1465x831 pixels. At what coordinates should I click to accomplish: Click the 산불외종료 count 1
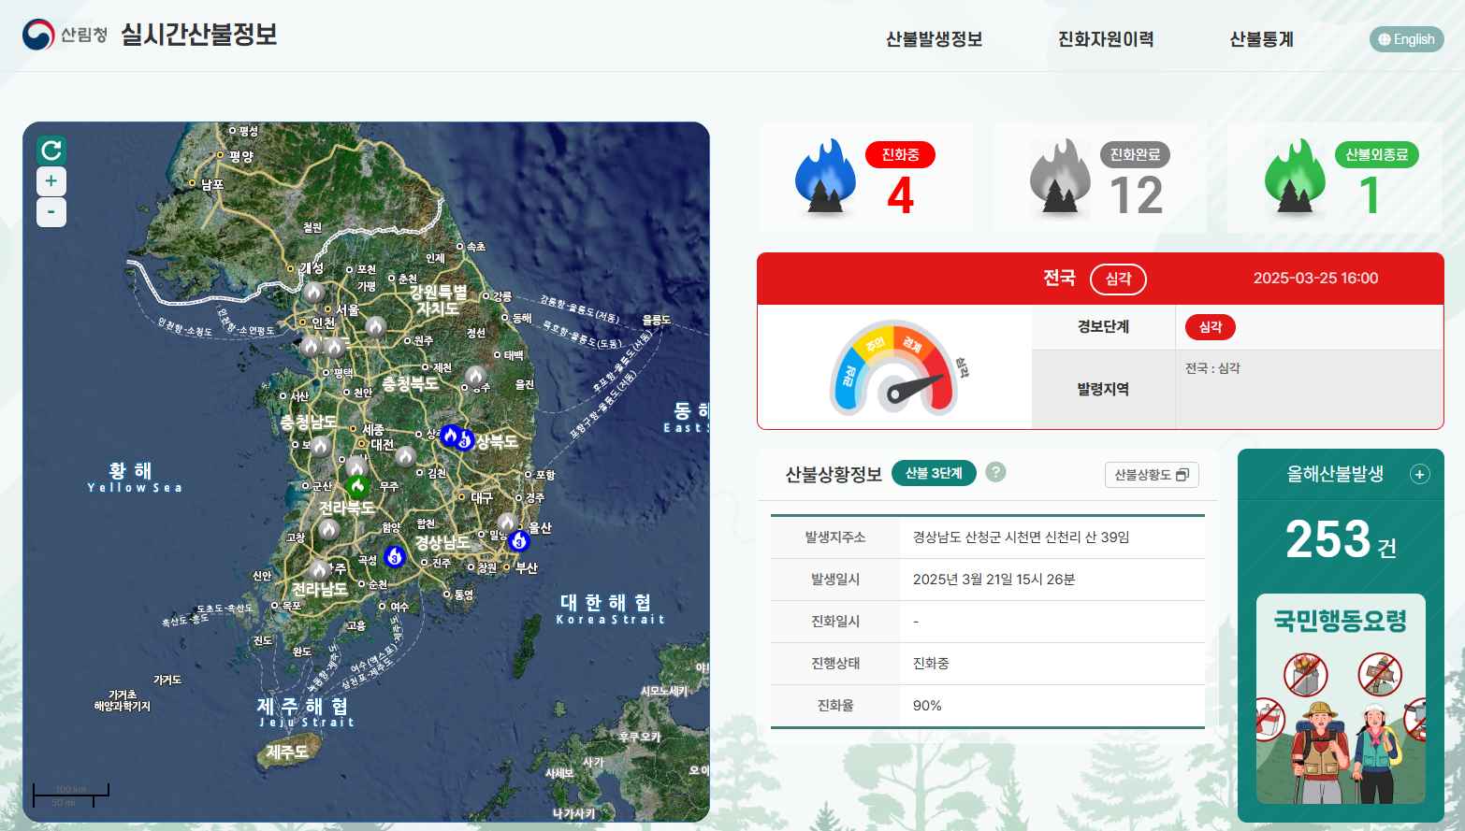click(1370, 195)
